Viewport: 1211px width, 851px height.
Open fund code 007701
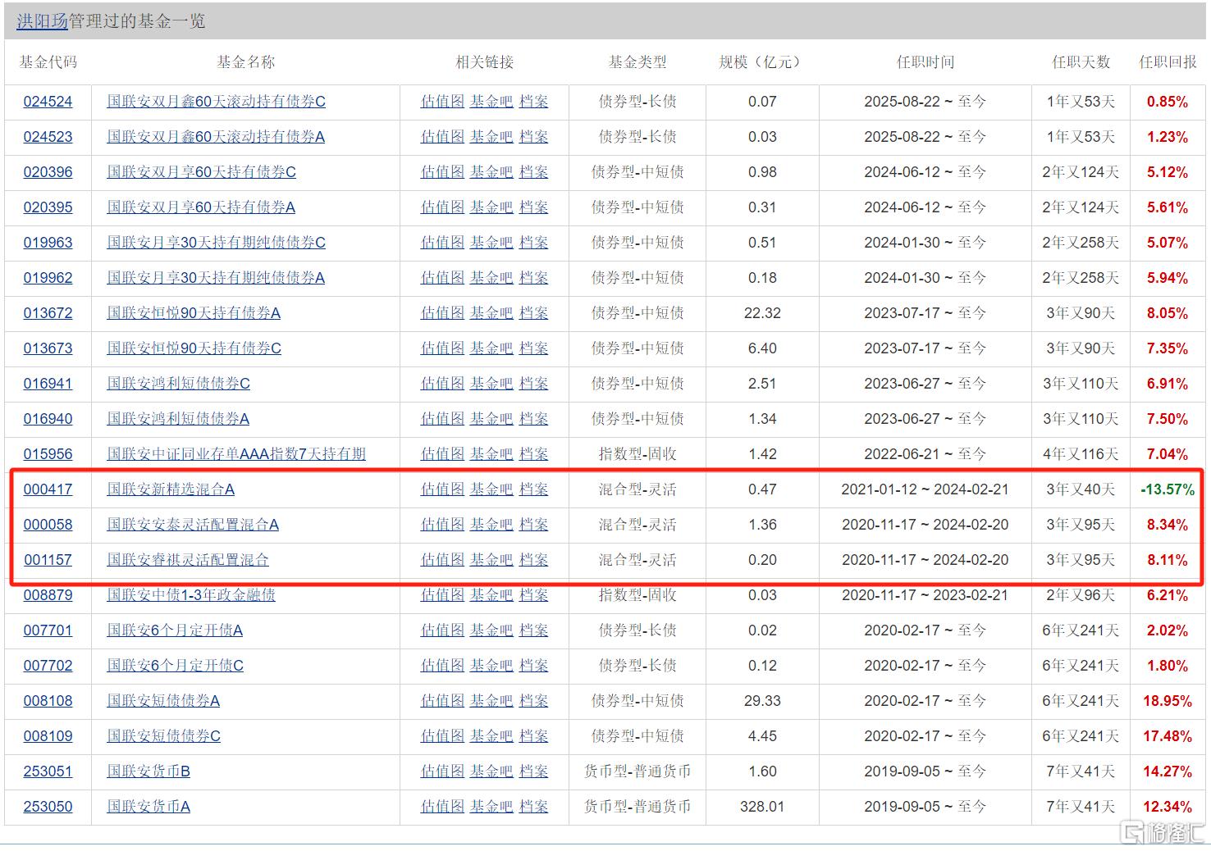tap(48, 630)
